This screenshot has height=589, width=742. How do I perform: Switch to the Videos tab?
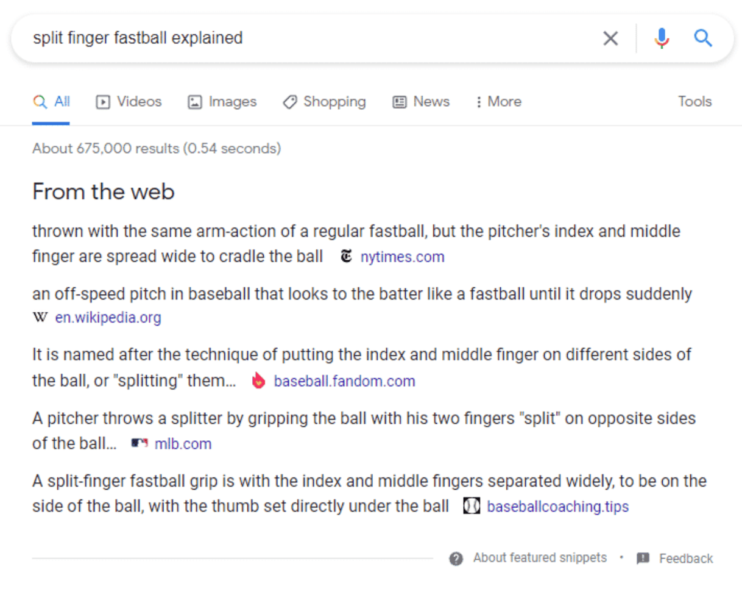tap(129, 102)
